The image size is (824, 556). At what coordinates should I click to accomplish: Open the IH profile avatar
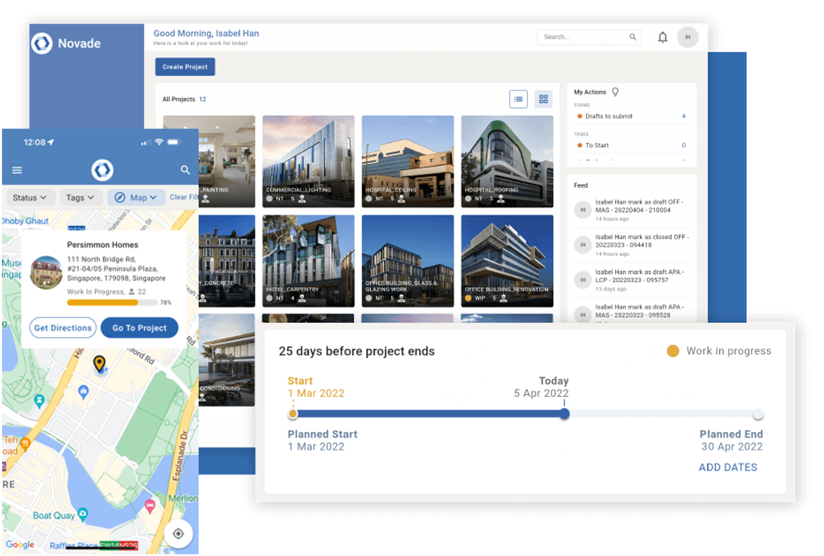687,37
